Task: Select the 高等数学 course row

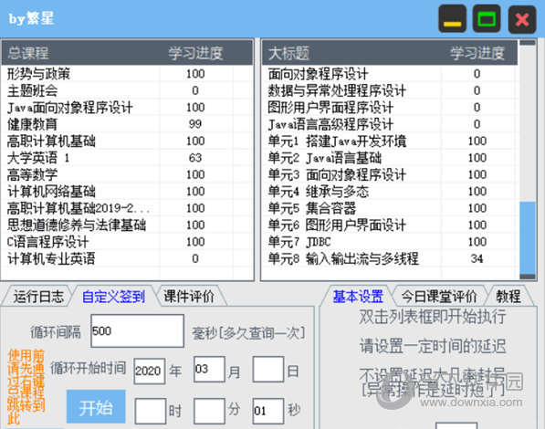Action: coord(127,174)
